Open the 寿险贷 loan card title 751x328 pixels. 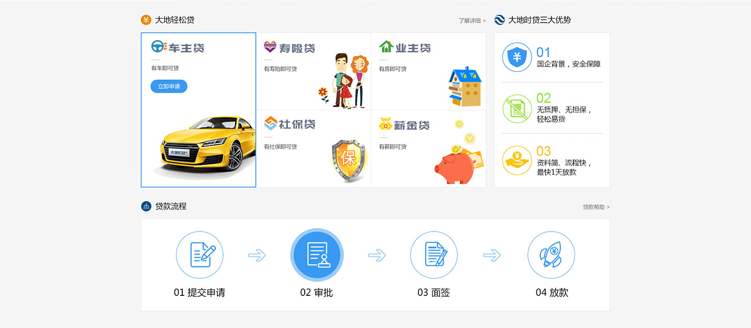(290, 48)
